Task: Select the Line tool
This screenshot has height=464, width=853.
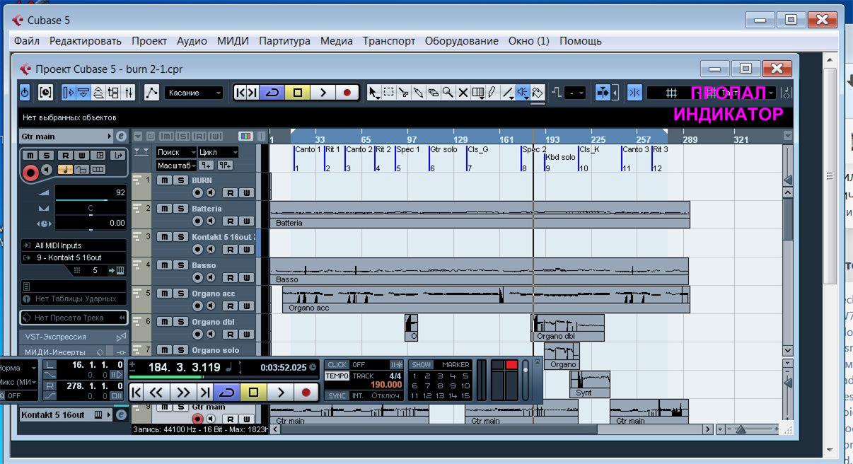Action: click(508, 92)
